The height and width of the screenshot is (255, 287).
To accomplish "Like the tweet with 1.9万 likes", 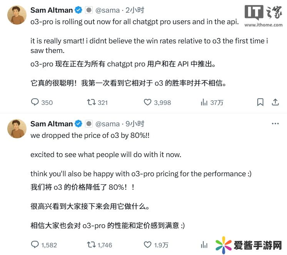I will [148, 245].
